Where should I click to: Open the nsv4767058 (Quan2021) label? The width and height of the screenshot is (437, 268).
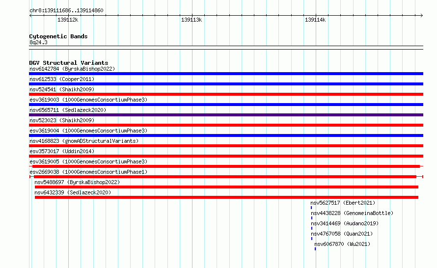coord(342,234)
